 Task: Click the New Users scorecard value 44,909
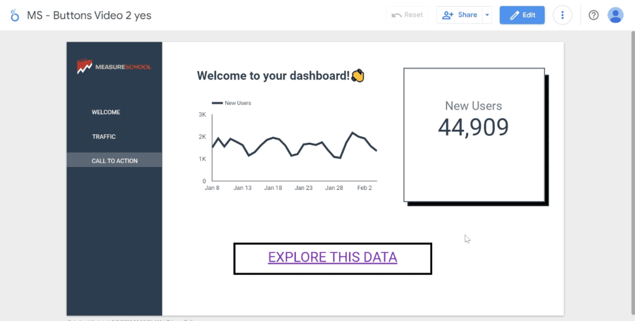pyautogui.click(x=473, y=127)
